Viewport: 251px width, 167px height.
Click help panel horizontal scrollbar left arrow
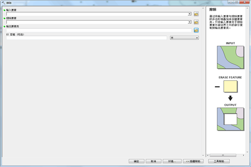click(x=208, y=155)
